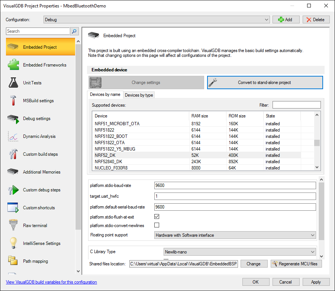This screenshot has width=335, height=291.
Task: Open Path mapping folders icon
Action: (x=13, y=261)
